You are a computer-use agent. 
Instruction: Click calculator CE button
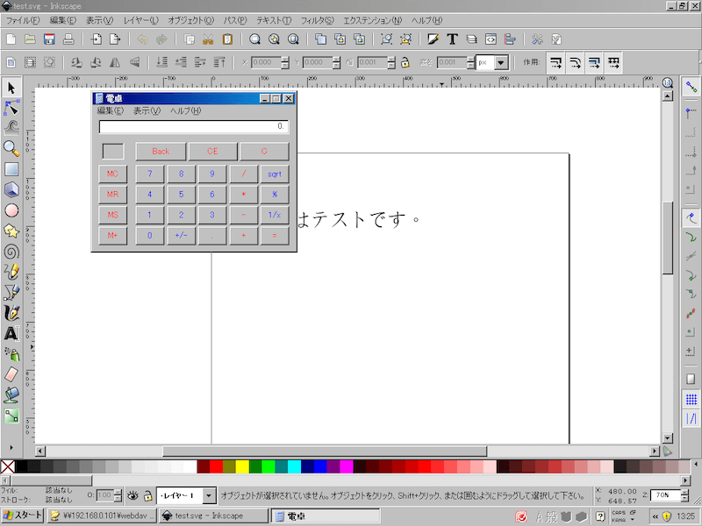[212, 151]
